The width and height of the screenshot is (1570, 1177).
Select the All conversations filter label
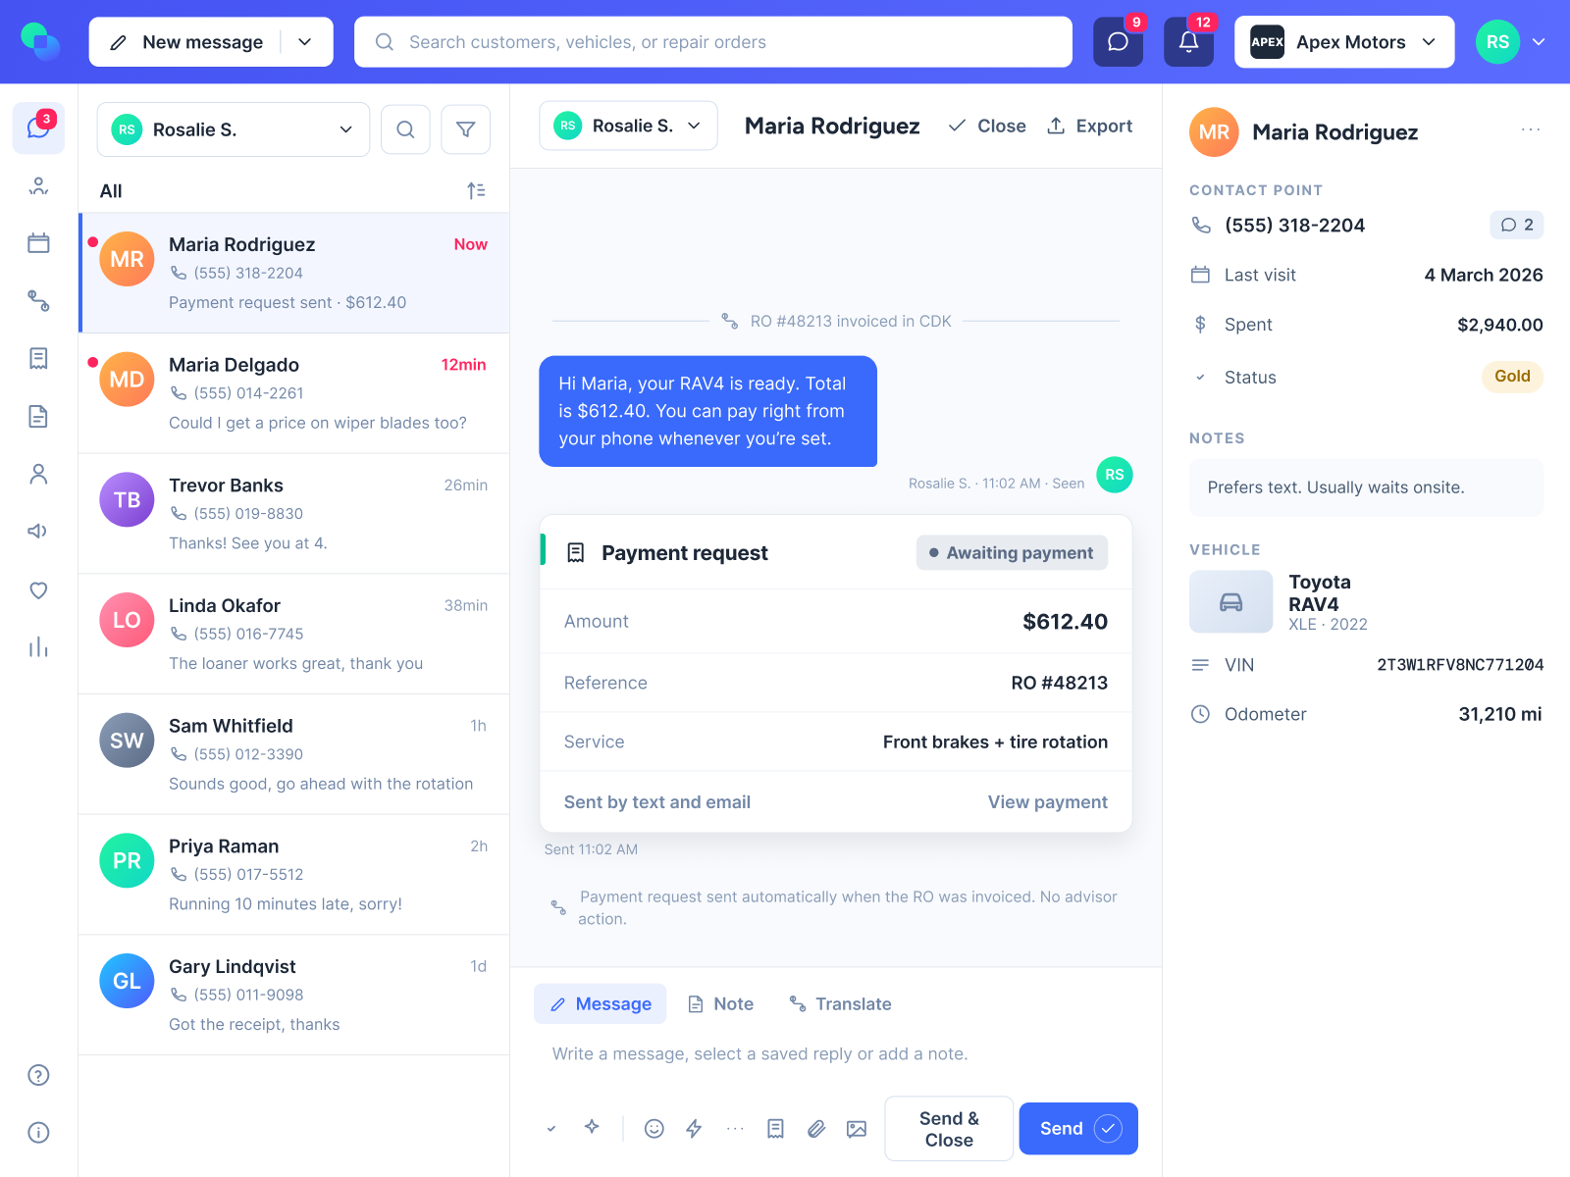coord(111,191)
